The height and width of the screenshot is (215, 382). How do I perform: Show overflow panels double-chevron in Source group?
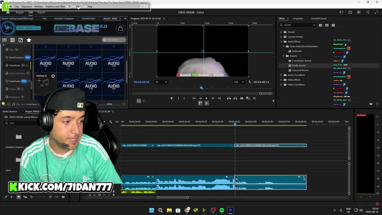[125, 19]
